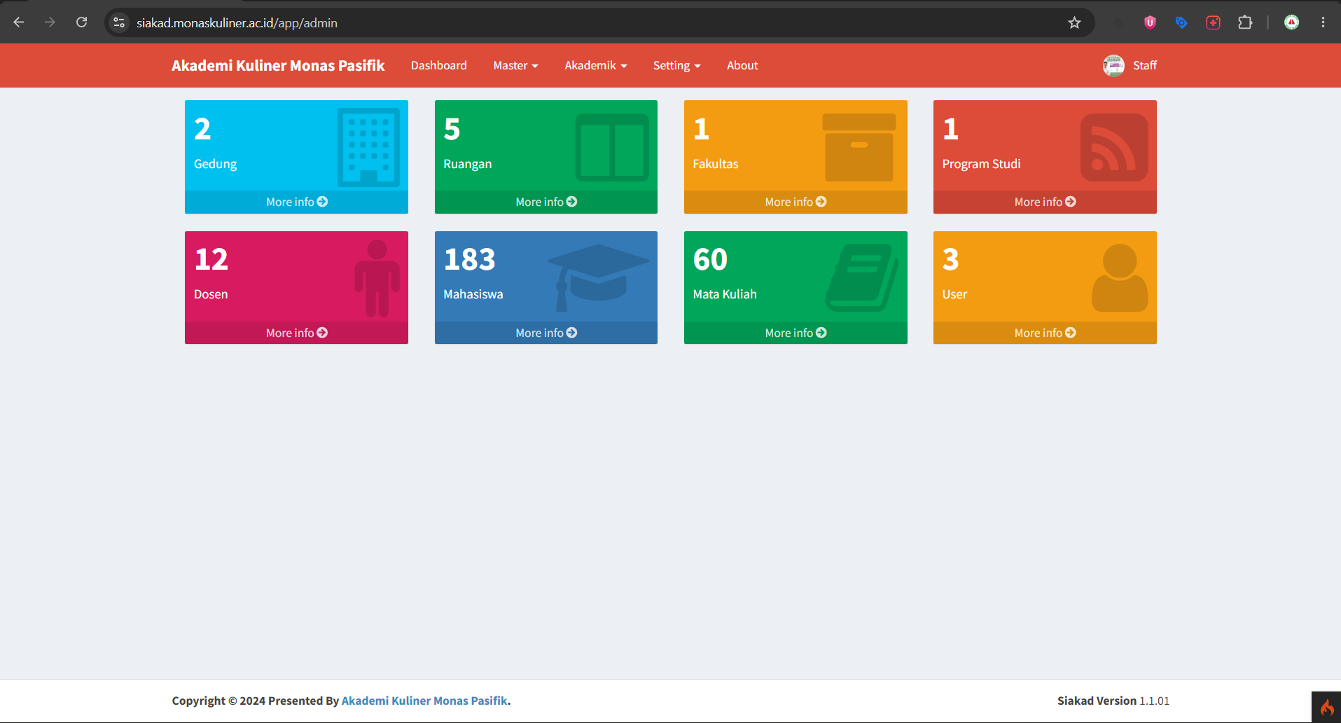
Task: Go to the Dashboard menu item
Action: coord(439,65)
